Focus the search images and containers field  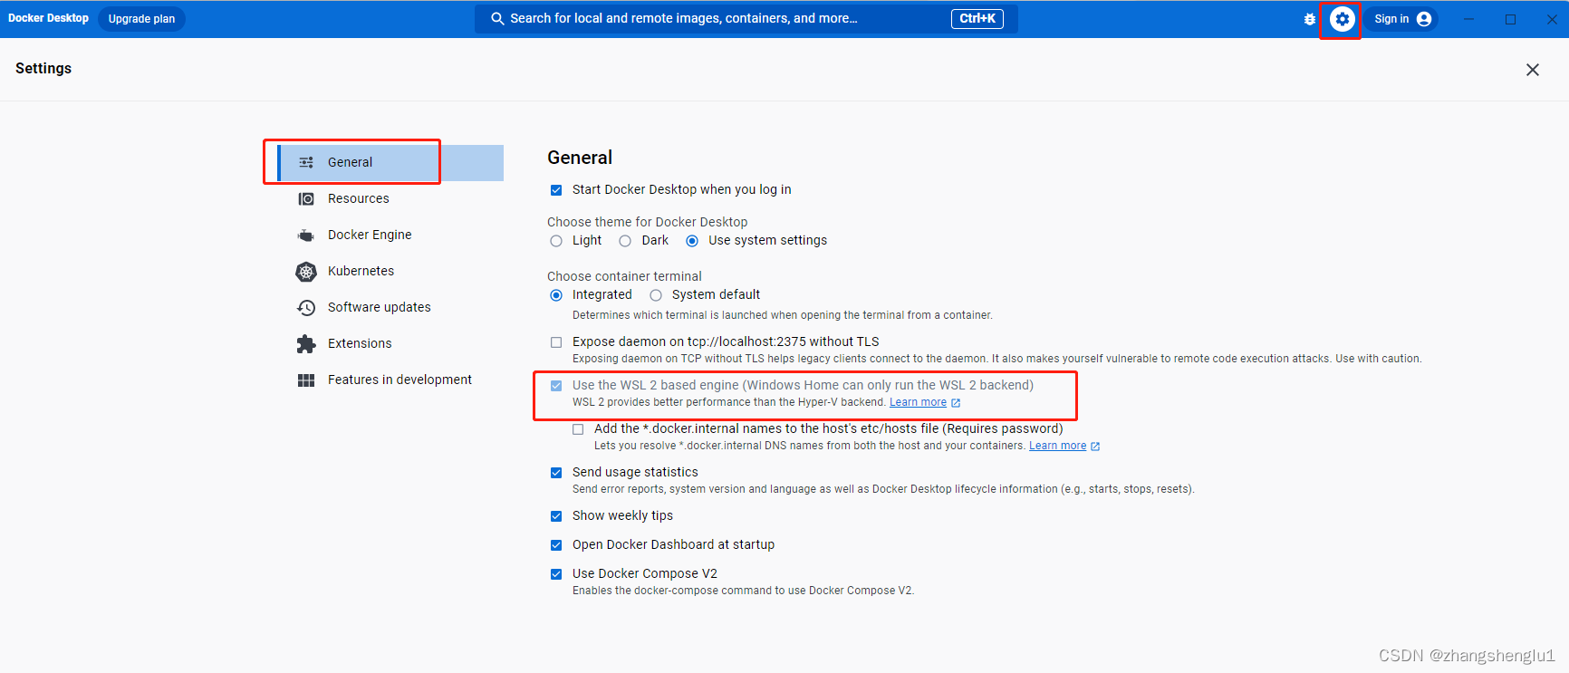pyautogui.click(x=746, y=19)
